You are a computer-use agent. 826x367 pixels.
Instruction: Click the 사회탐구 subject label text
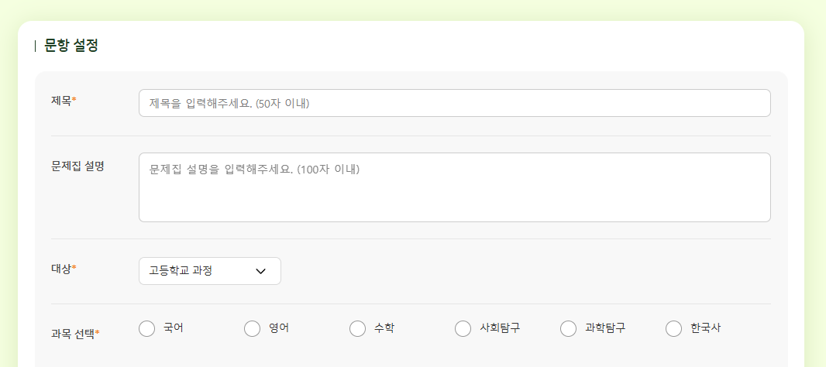coord(500,328)
